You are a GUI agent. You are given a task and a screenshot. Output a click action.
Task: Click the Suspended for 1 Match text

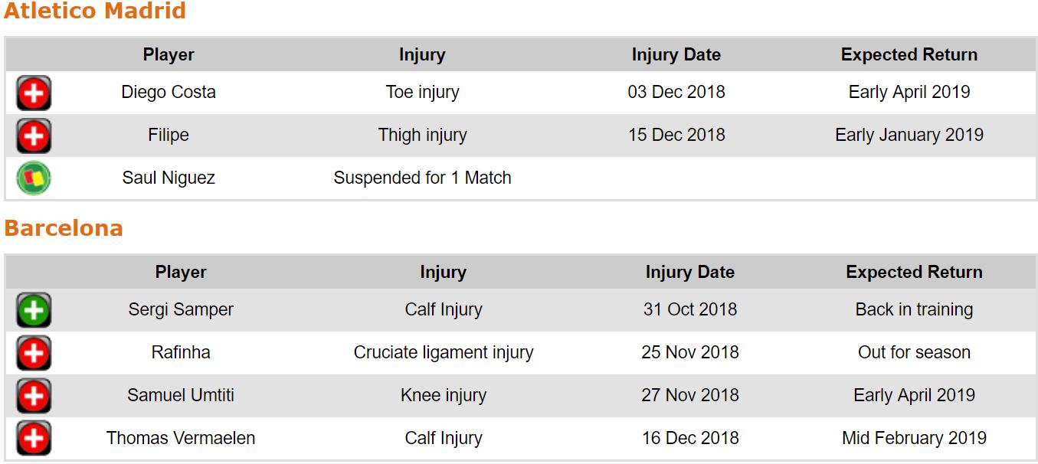point(422,178)
